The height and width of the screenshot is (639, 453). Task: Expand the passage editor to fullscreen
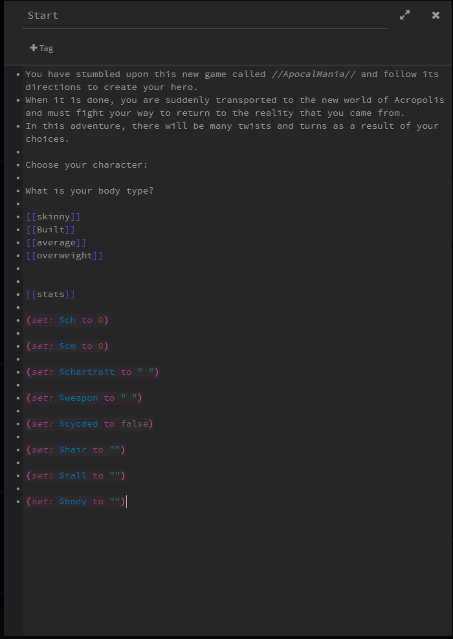pyautogui.click(x=404, y=14)
